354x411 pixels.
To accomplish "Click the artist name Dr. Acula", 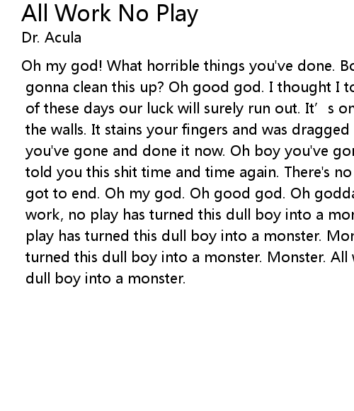I will (52, 38).
